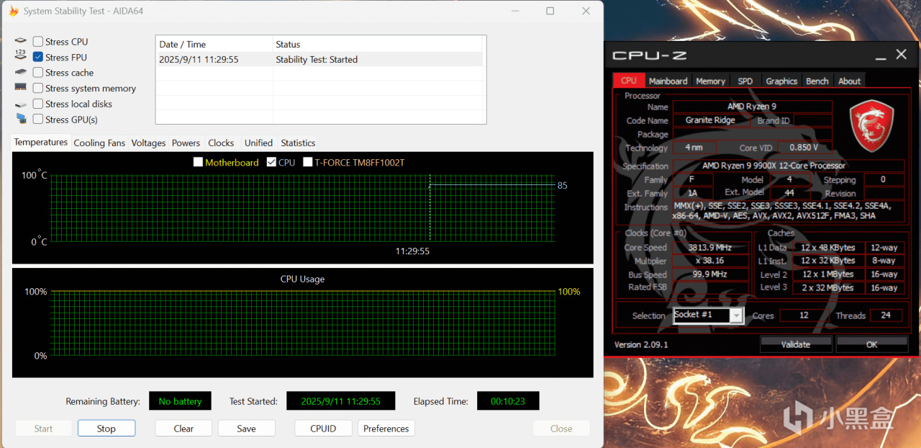Click the Date / Time column header
The image size is (921, 448).
(x=214, y=44)
